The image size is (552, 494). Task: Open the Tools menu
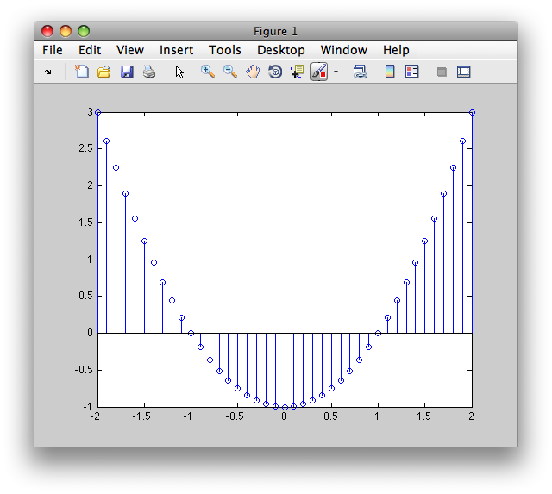coord(225,50)
